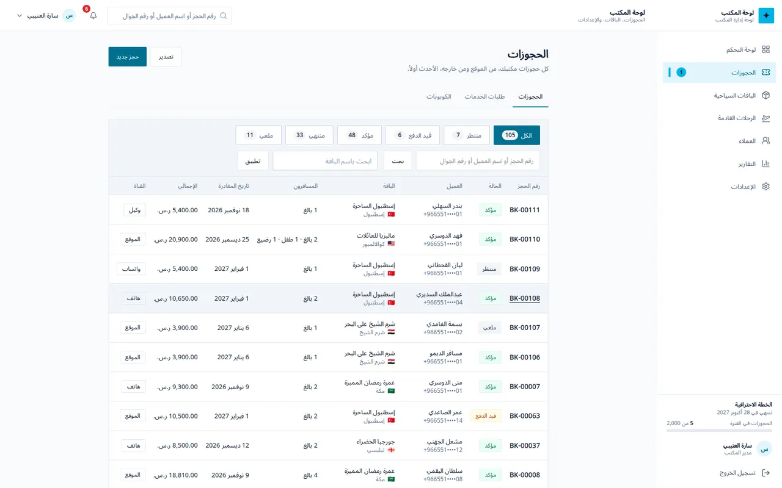This screenshot has height=488, width=782.
Task: Filter bookings by قيد الدفع status
Action: pos(413,135)
